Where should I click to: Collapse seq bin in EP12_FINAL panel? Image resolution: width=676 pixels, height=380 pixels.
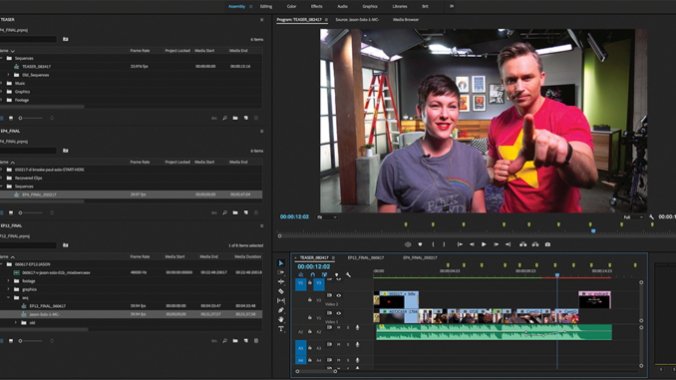click(8, 297)
